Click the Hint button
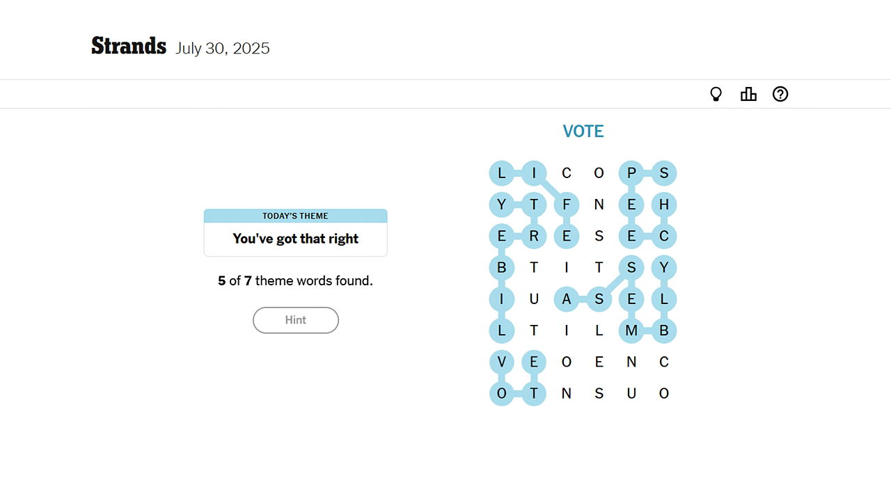This screenshot has width=891, height=501. click(x=295, y=320)
